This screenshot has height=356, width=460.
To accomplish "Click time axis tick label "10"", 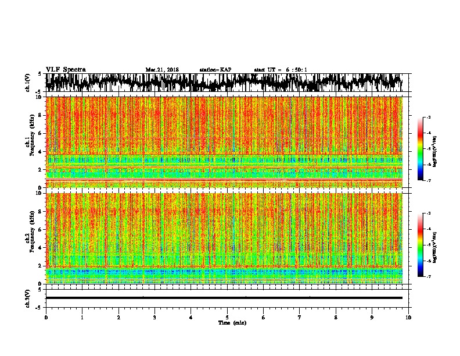I will 408,318.
